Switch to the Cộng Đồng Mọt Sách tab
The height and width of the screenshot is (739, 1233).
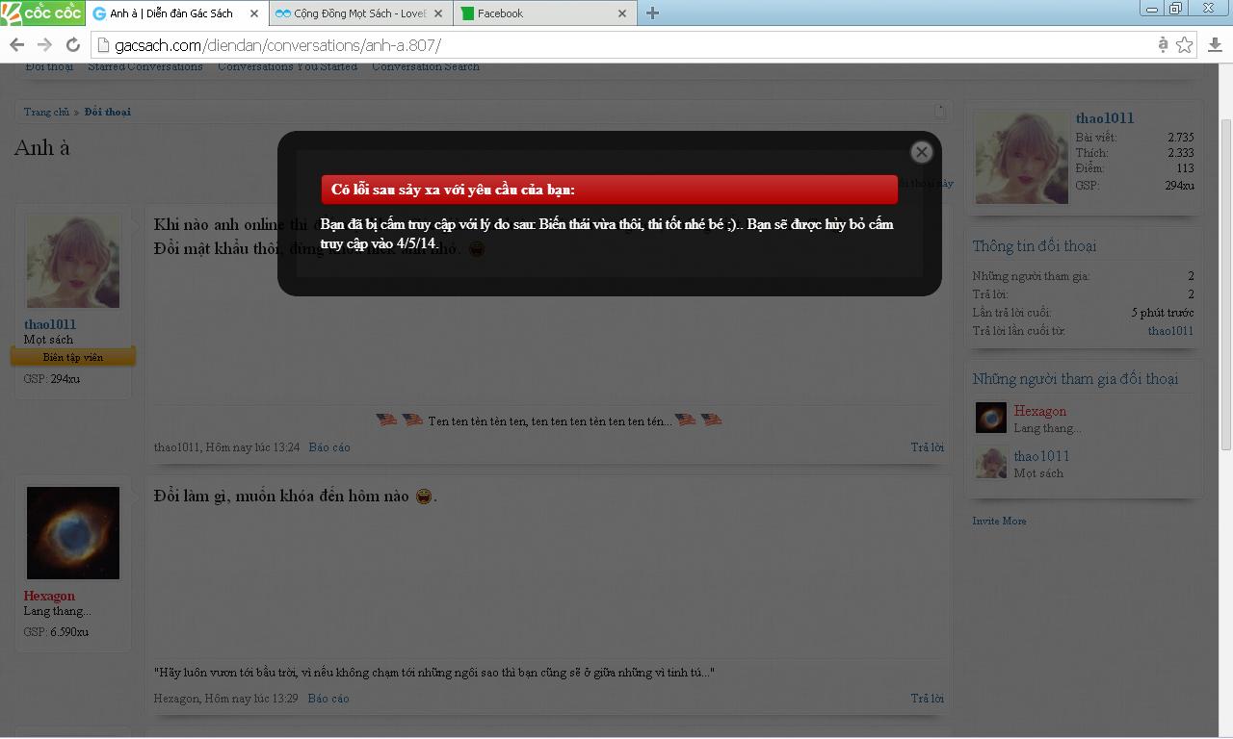point(359,13)
